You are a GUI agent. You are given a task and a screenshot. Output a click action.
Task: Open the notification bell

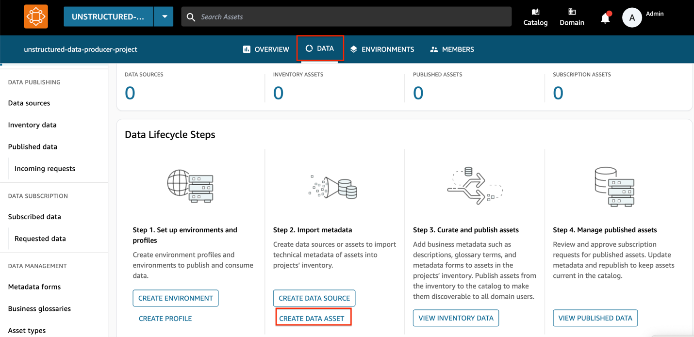(x=605, y=16)
